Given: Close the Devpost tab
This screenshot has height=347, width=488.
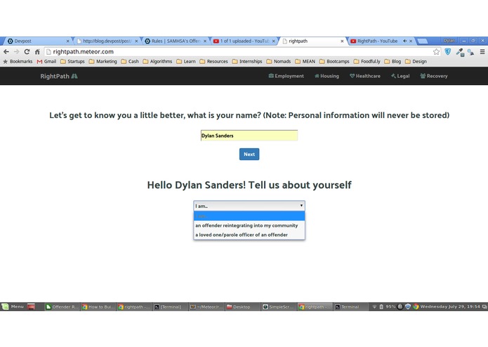Looking at the screenshot, I should (67, 41).
